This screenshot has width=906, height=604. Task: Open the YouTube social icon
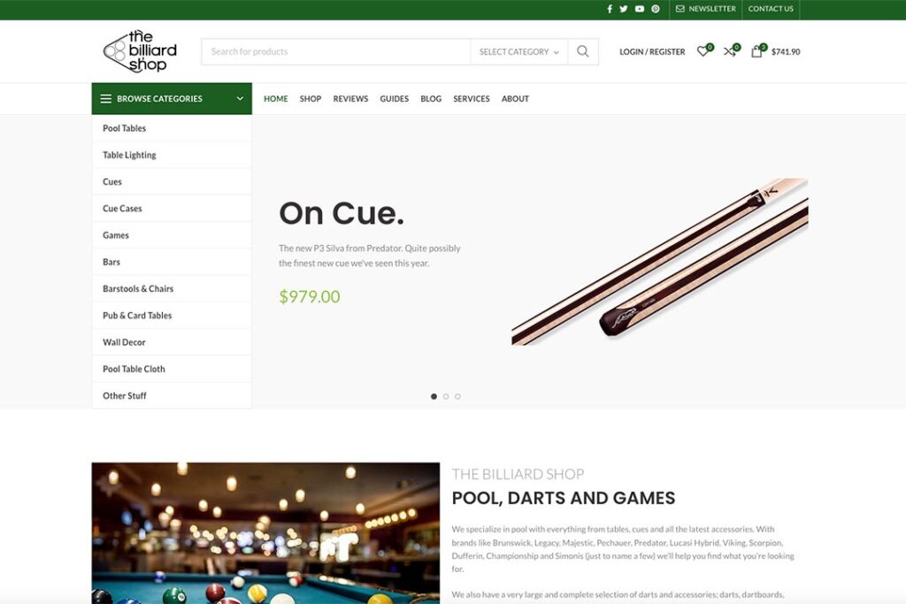(x=640, y=9)
